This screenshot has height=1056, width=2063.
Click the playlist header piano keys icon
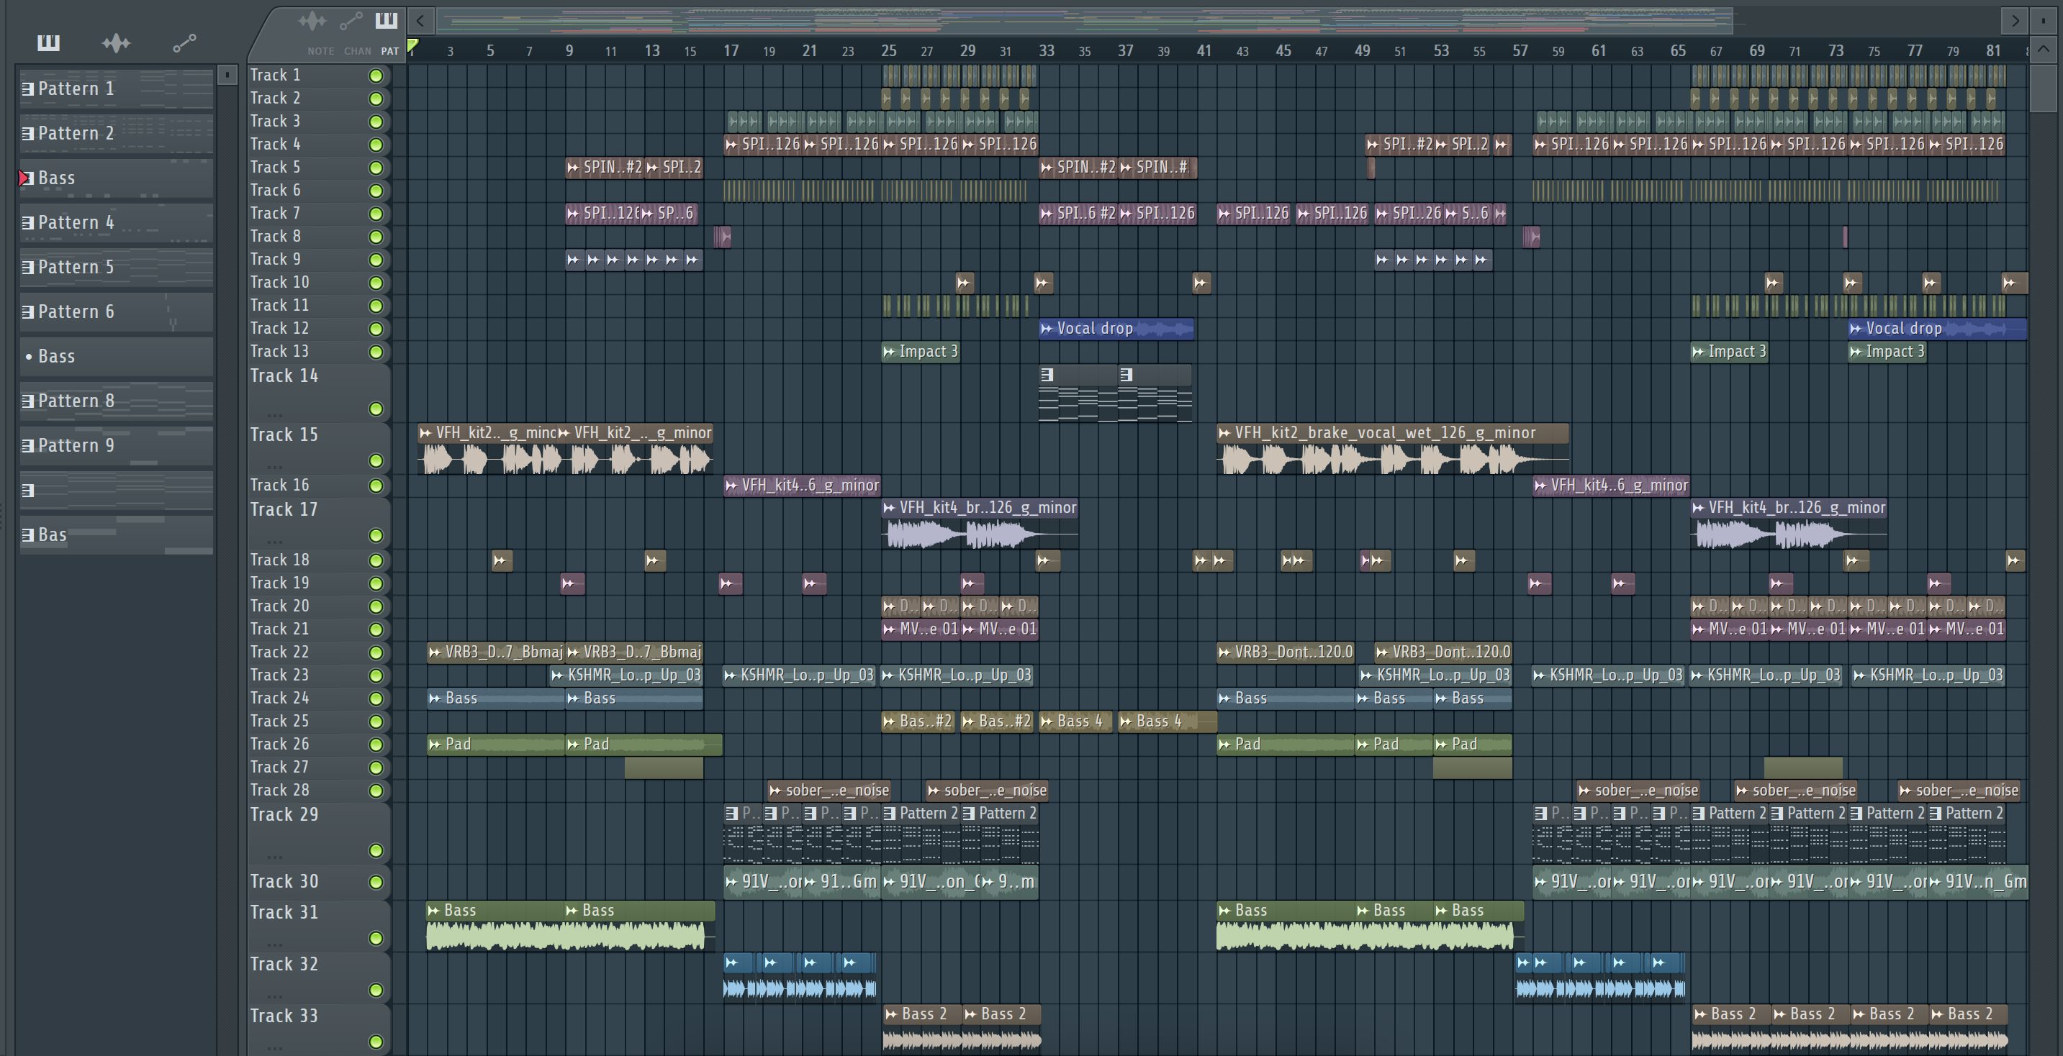(x=386, y=21)
